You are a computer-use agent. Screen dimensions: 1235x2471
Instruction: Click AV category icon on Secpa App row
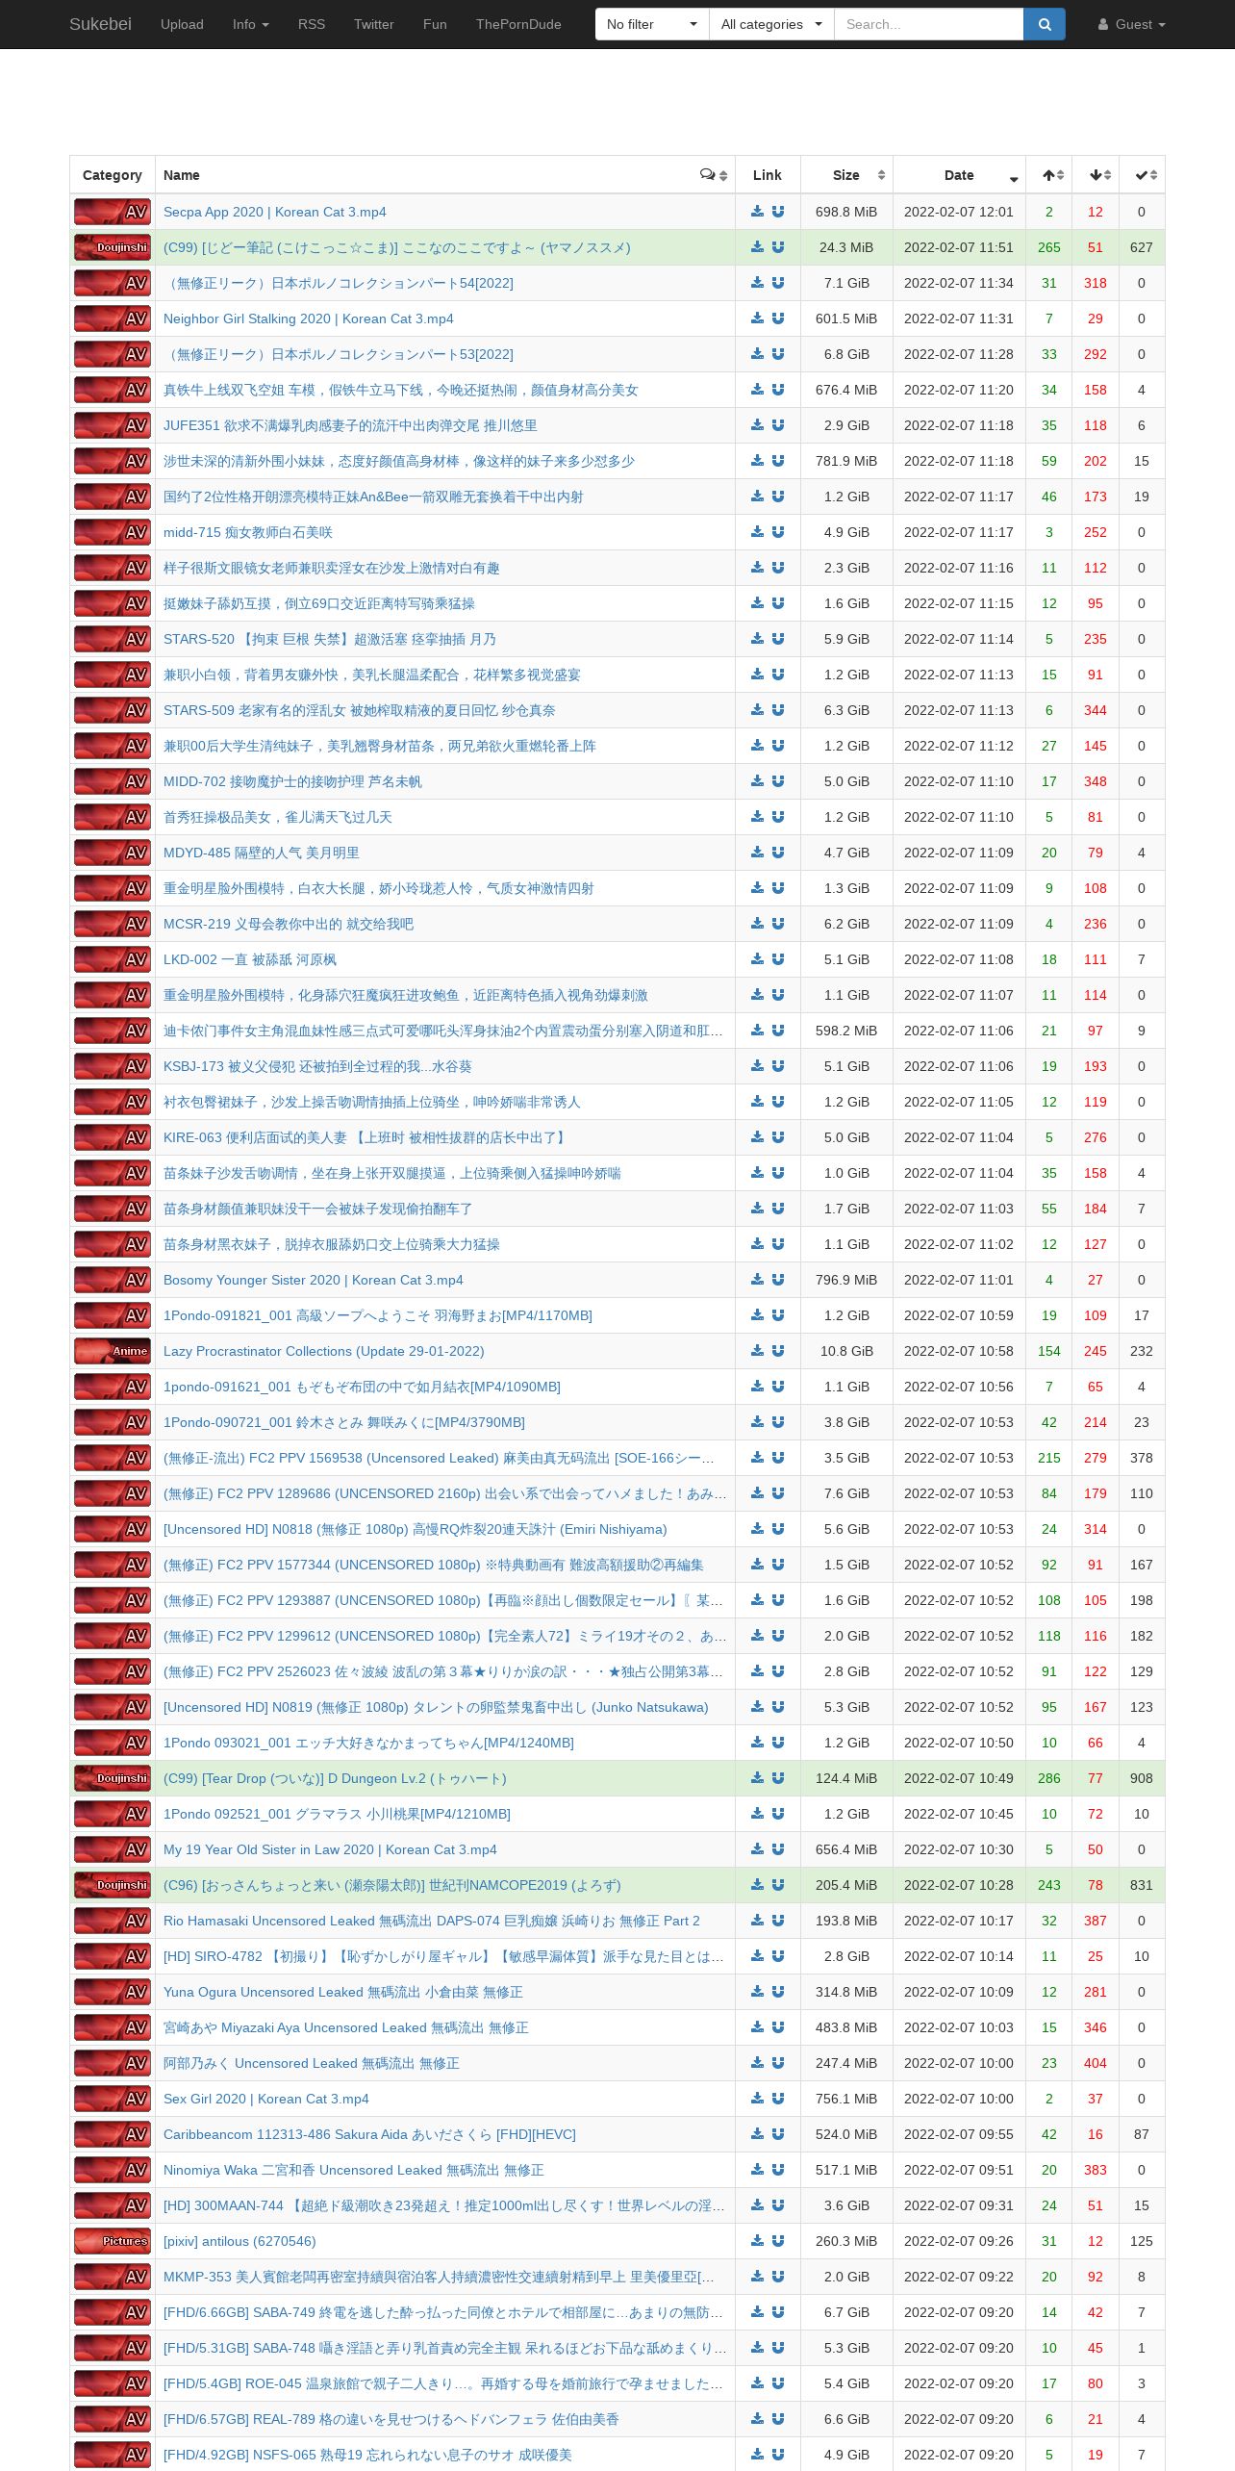113,212
